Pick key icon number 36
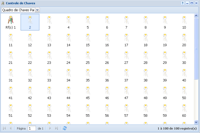This screenshot has height=133, width=200. tap(107, 73)
